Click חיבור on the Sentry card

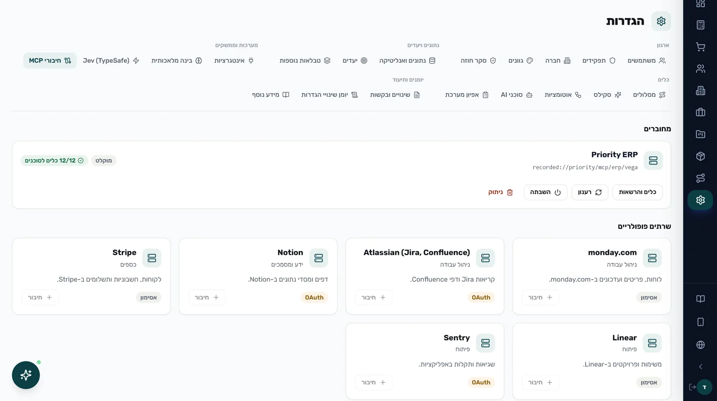coord(374,383)
